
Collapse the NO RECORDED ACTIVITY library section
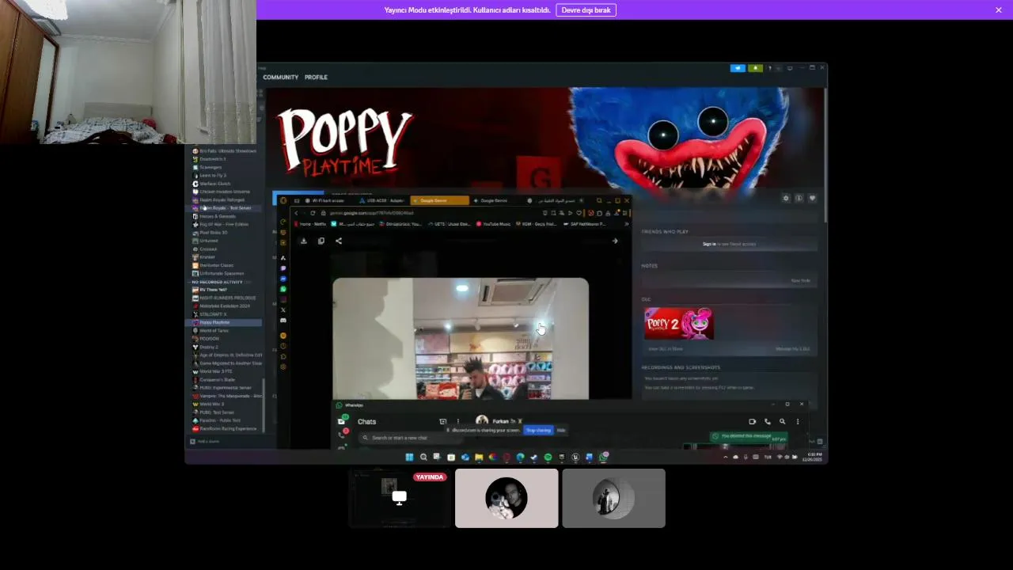[217, 282]
